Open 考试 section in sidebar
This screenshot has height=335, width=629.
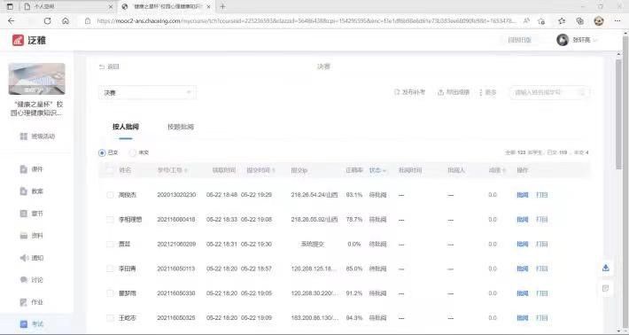(x=31, y=323)
